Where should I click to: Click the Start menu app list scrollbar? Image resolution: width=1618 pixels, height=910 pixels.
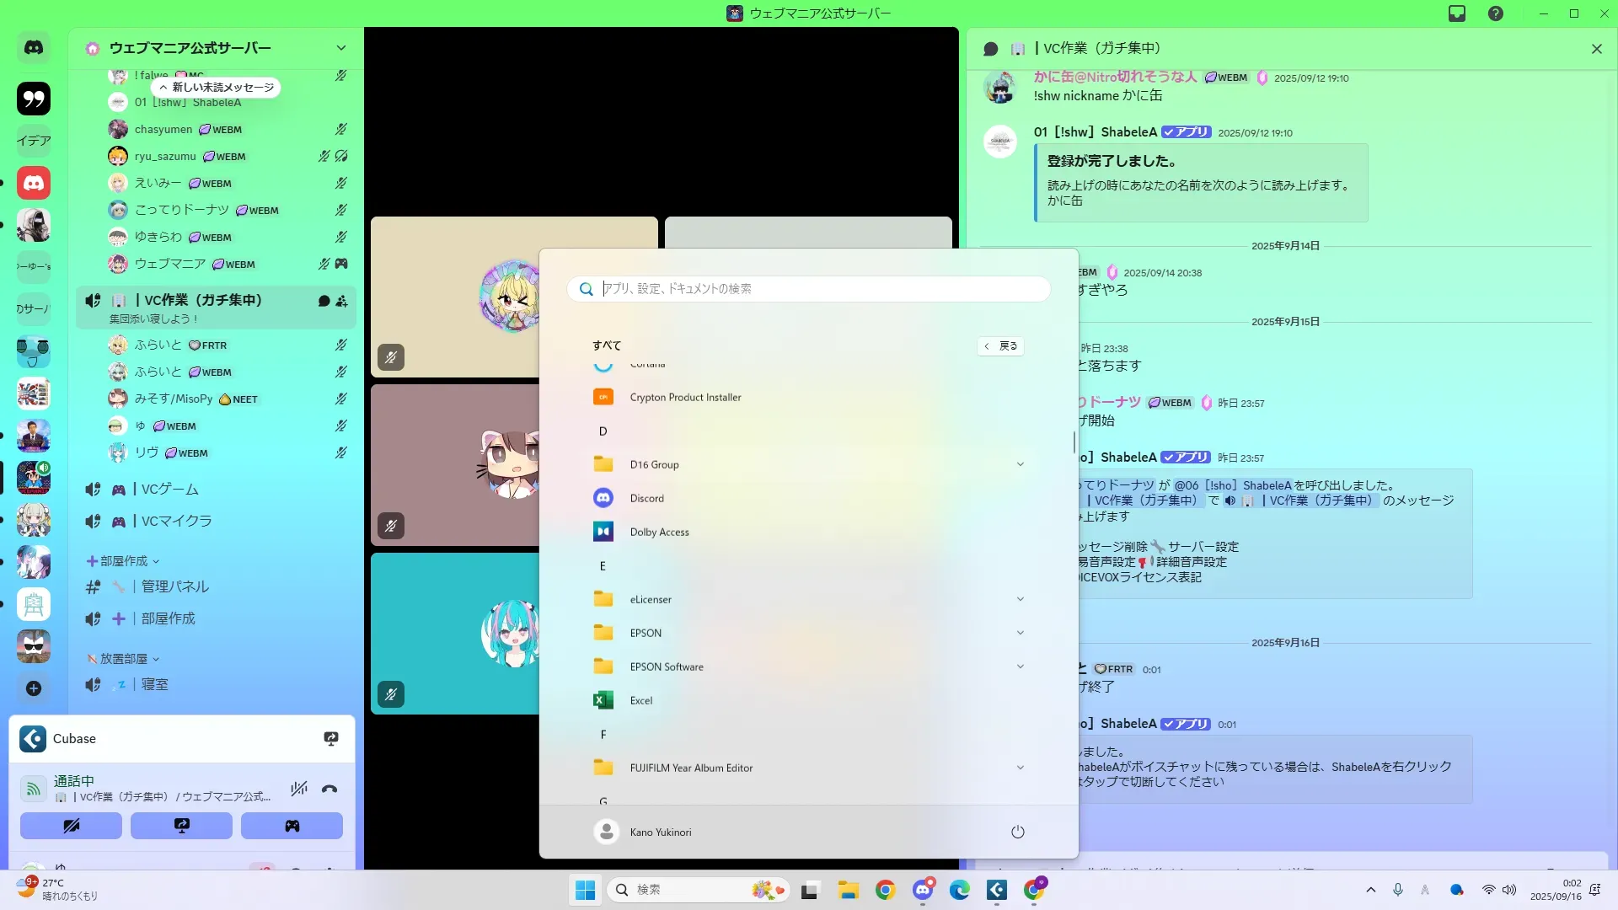coord(1074,442)
